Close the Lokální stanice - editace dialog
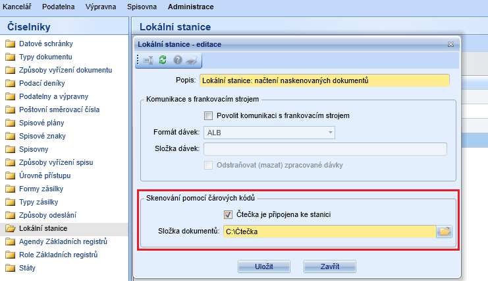 click(450, 44)
